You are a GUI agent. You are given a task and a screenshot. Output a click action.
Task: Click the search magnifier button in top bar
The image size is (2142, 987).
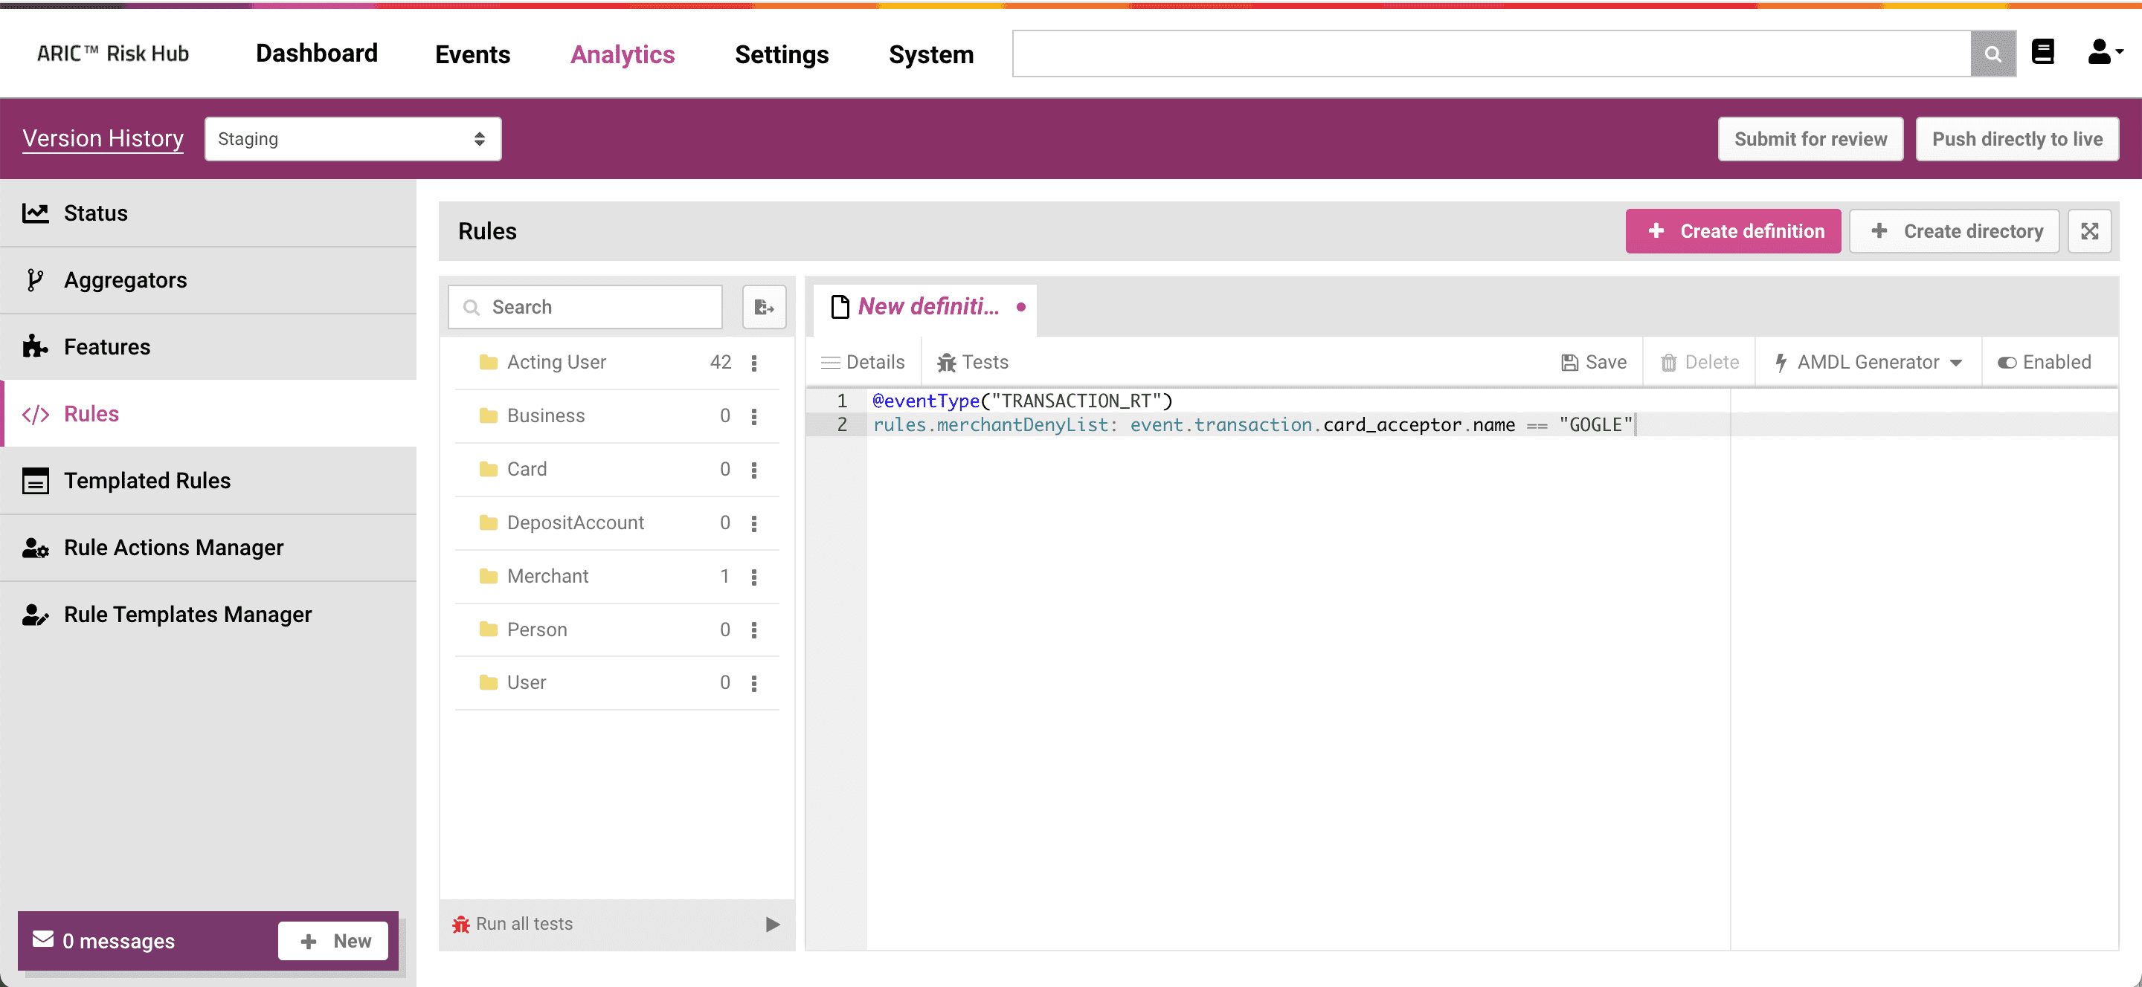[x=1993, y=54]
